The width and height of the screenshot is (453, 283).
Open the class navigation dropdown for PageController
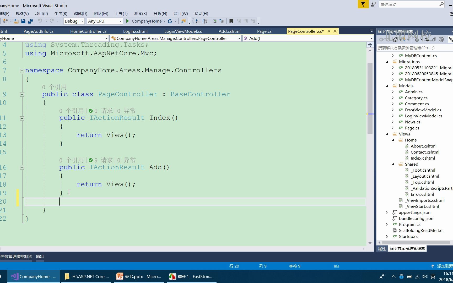[239, 38]
